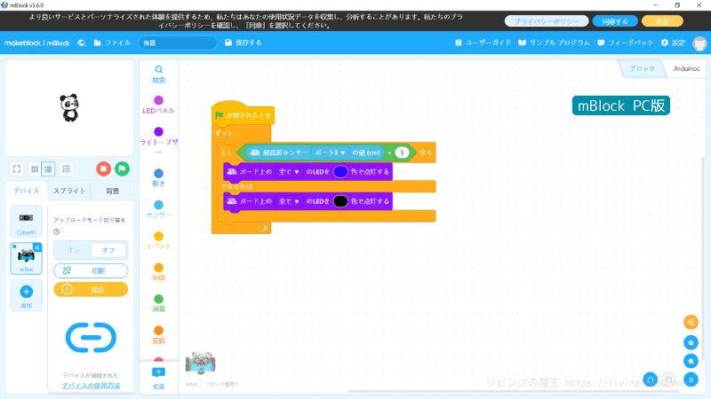Add a new device with 追加
This screenshot has height=399, width=711.
pyautogui.click(x=27, y=295)
